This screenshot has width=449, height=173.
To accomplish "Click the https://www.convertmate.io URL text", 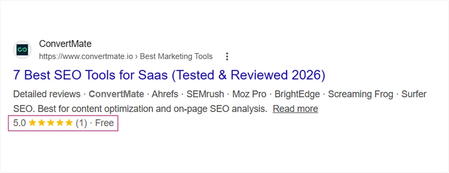I will tap(86, 57).
